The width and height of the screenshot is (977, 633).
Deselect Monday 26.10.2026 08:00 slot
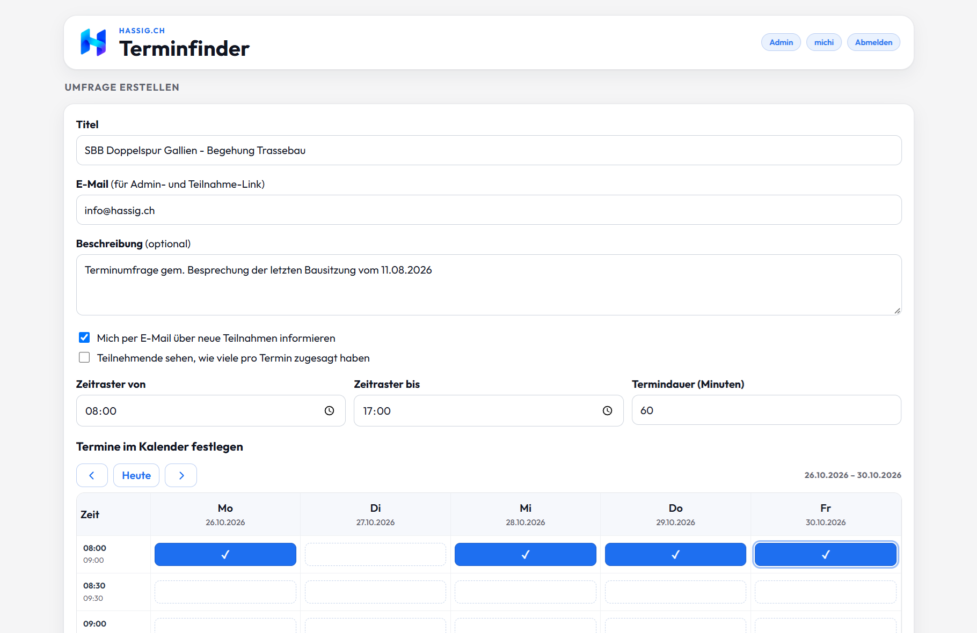coord(225,554)
